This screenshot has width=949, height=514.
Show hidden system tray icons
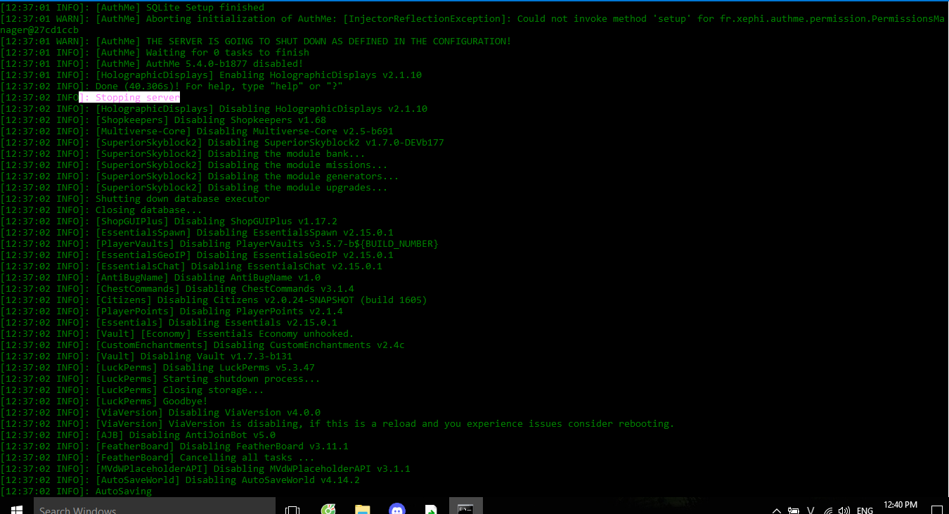[x=777, y=510]
